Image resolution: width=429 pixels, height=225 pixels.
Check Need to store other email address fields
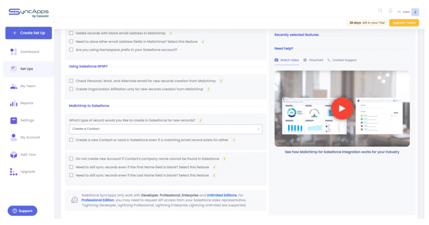71,42
